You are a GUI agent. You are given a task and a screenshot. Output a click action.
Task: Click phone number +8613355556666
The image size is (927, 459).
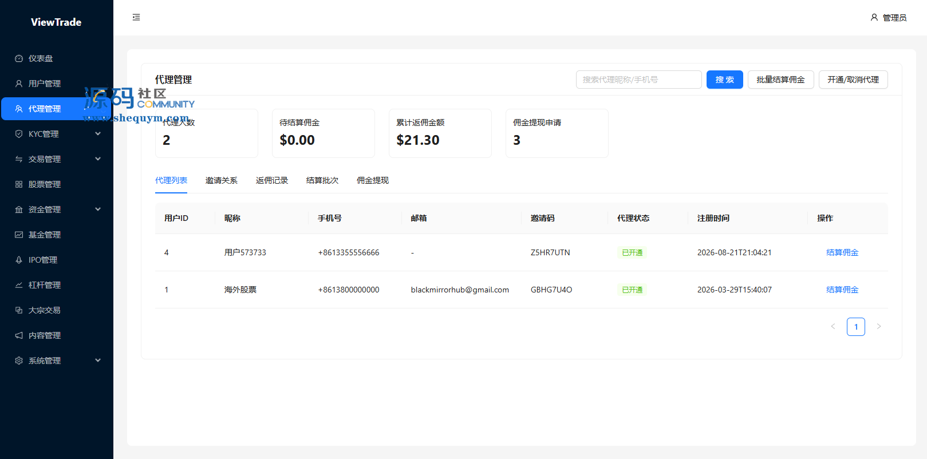point(349,252)
